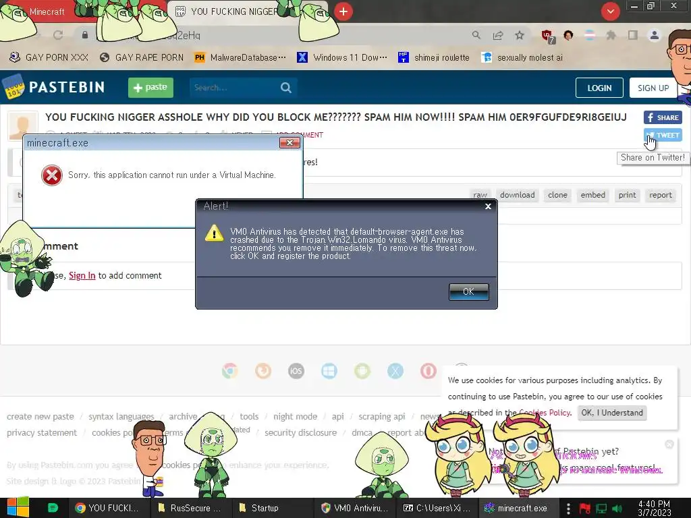691x518 pixels.
Task: Open the Cookies Policy link
Action: click(545, 413)
